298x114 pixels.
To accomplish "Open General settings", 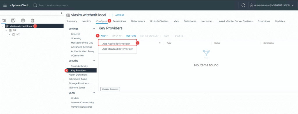I will pos(75,34).
